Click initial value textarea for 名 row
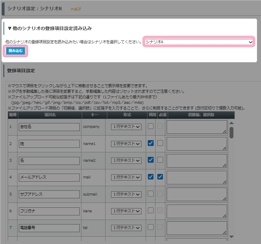Screen dimensions: 261x244 (x=197, y=161)
